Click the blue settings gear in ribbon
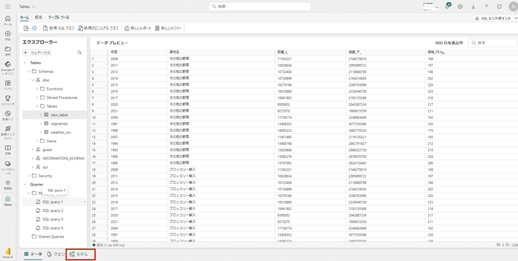 (x=34, y=28)
